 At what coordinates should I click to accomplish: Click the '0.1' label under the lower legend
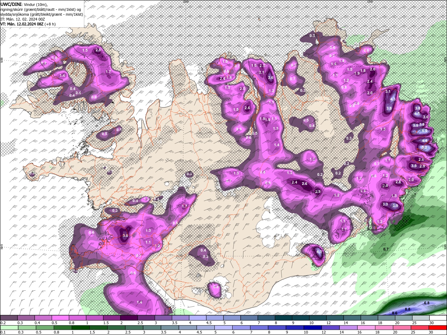coord(3,332)
